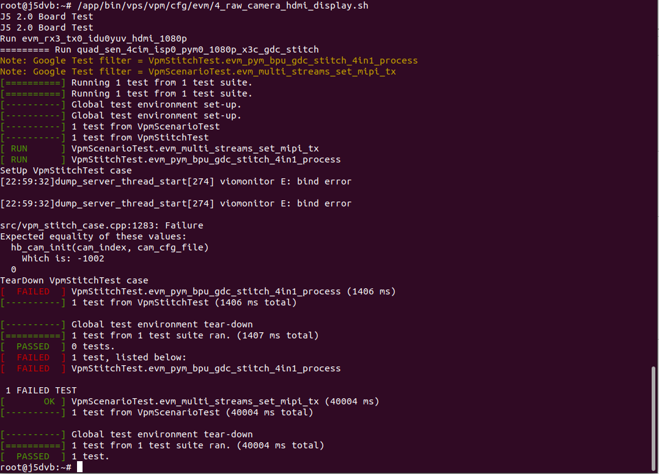Click the "Expected equality of these values:" text
This screenshot has height=474, width=659.
click(x=93, y=236)
